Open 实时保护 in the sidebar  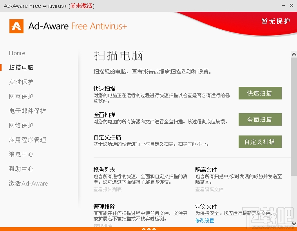coord(21,82)
